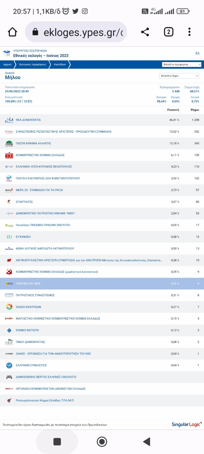Click the Πατριωτικός Συνασπισμός logo
Image resolution: width=204 pixels, height=454 pixels.
[x=9, y=295]
